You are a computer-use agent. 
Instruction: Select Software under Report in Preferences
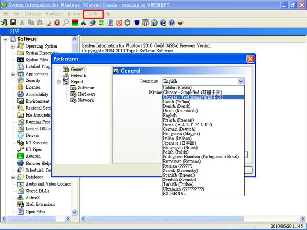pyautogui.click(x=86, y=88)
